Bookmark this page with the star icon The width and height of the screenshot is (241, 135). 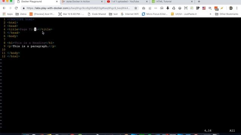(136, 8)
